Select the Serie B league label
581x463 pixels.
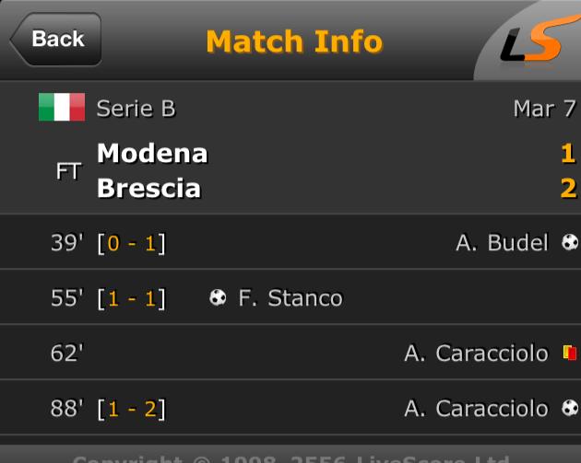coord(136,109)
